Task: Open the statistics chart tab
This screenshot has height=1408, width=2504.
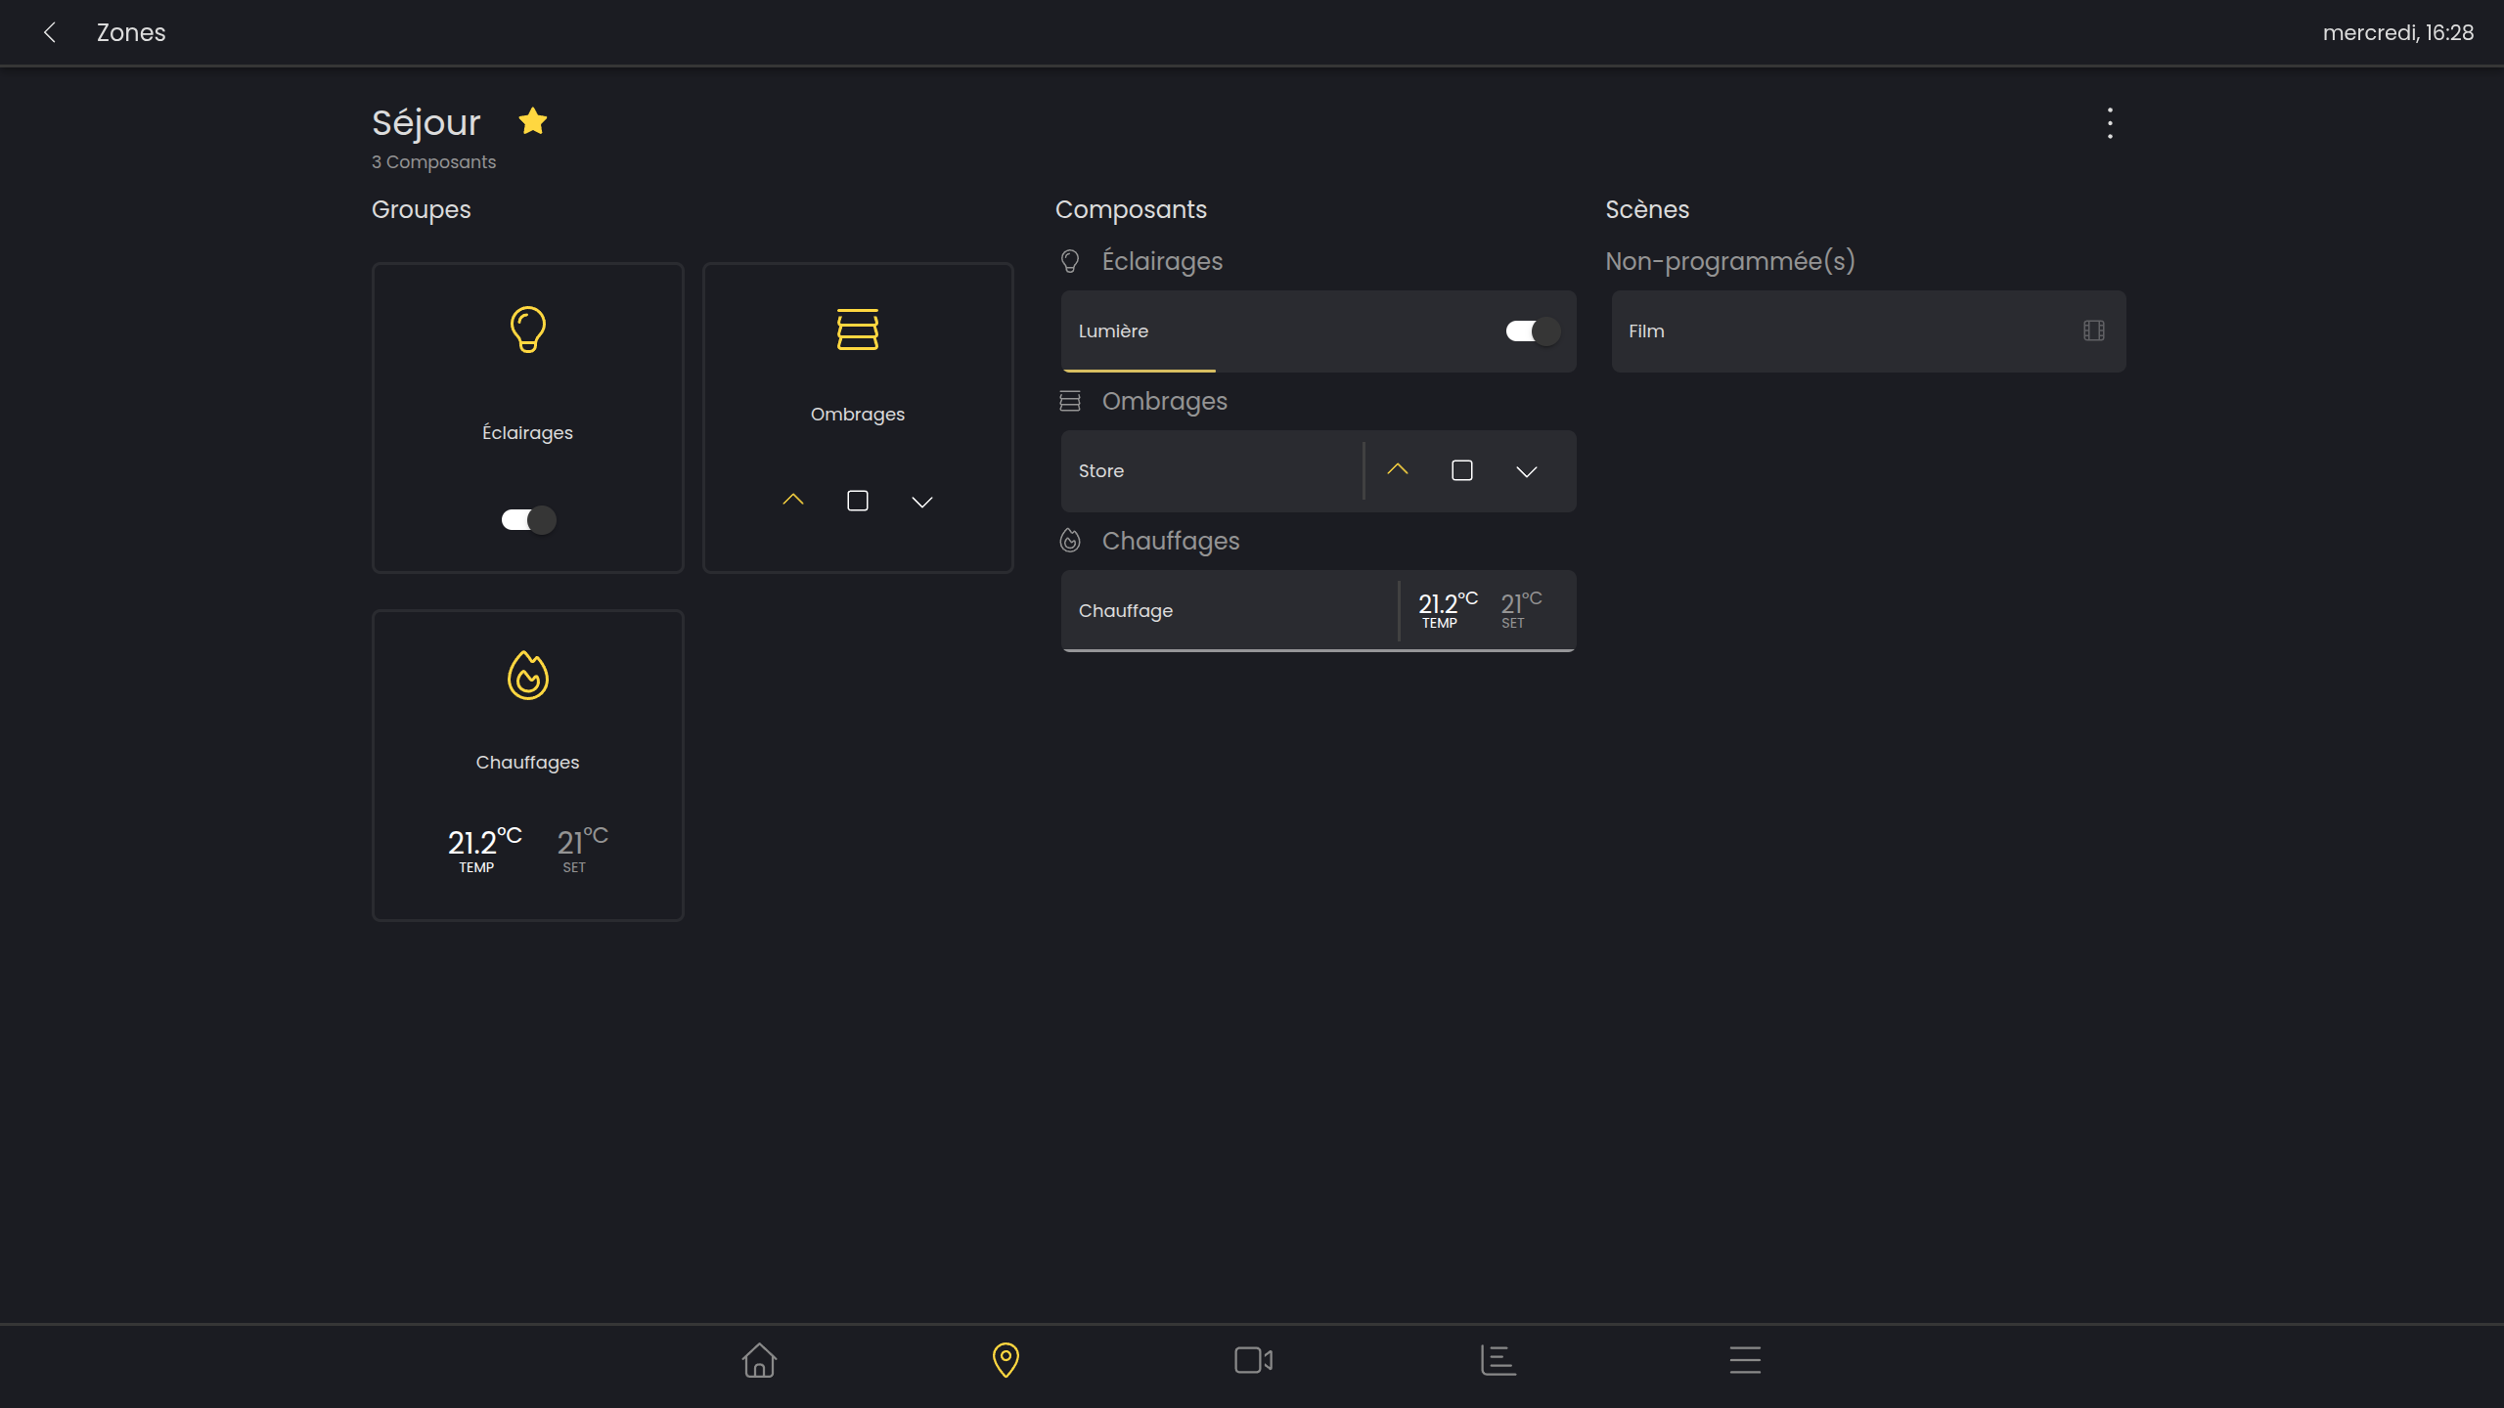Action: coord(1498,1360)
